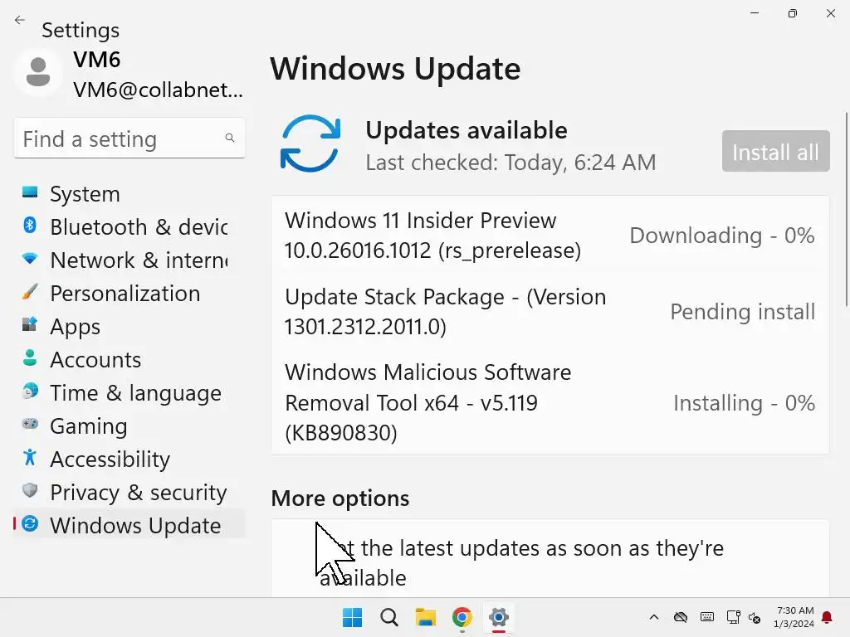Click Last checked: Today, 6:24 AM text
This screenshot has height=637, width=850.
pos(510,163)
